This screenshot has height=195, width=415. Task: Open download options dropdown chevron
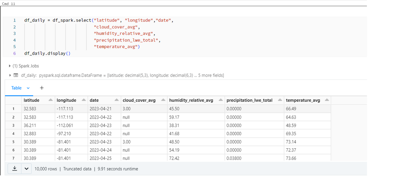(x=26, y=169)
